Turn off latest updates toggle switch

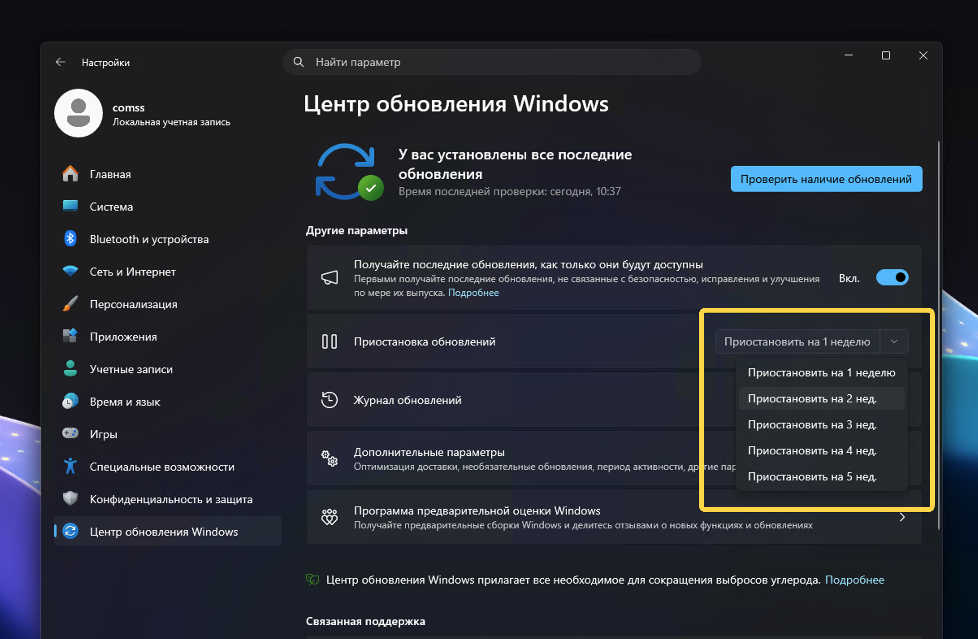click(892, 278)
